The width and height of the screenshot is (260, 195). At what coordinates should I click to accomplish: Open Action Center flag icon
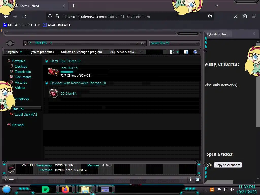219,189
